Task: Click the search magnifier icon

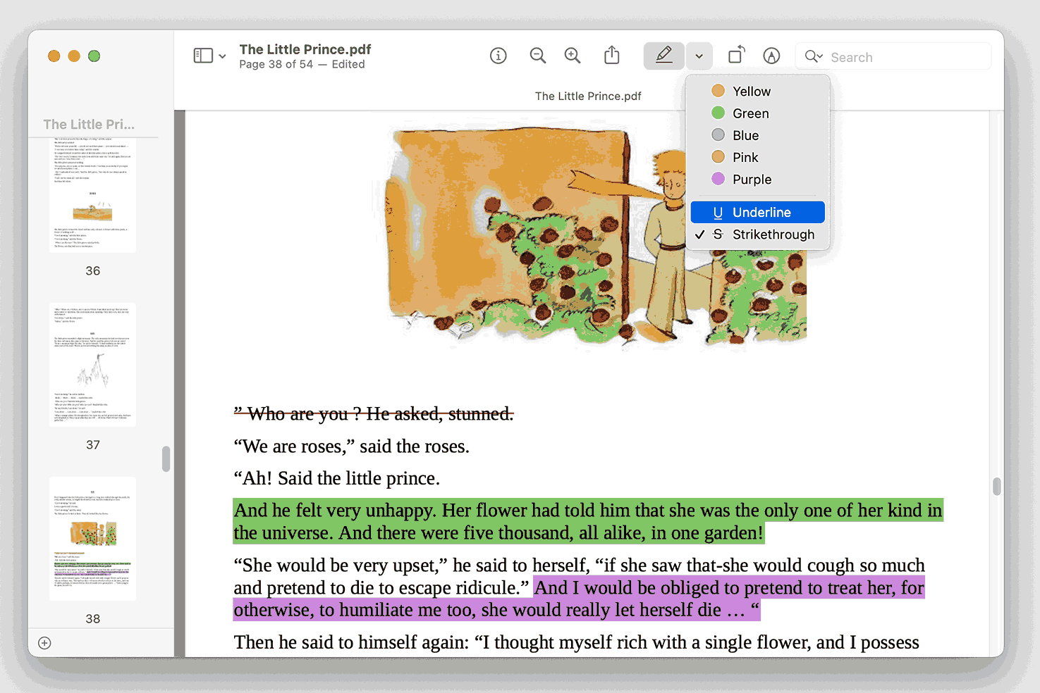Action: tap(812, 56)
